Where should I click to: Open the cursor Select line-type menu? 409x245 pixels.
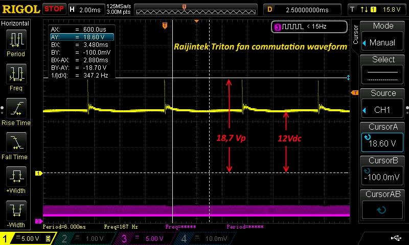382,76
